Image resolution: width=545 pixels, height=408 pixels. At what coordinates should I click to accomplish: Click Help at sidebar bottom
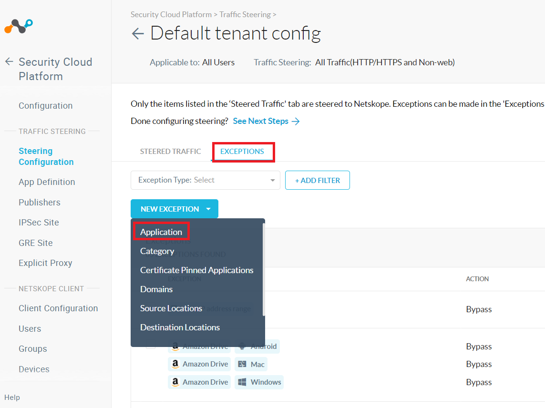pyautogui.click(x=12, y=397)
